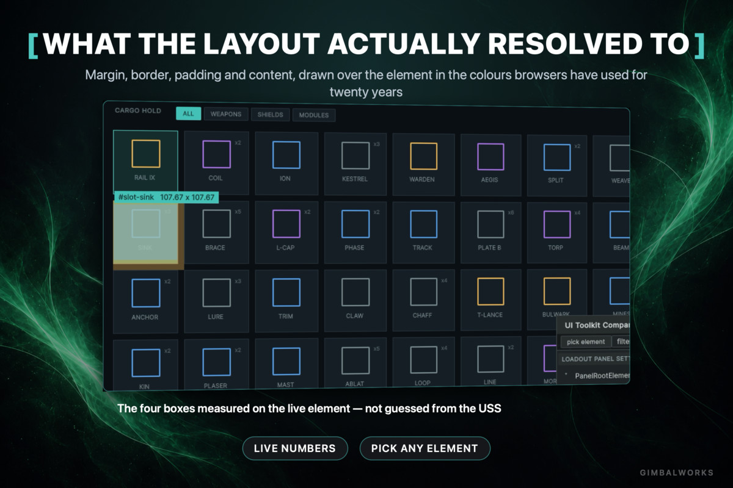The image size is (733, 488).
Task: Click the PICK ANY ELEMENT pill button
Action: (425, 448)
